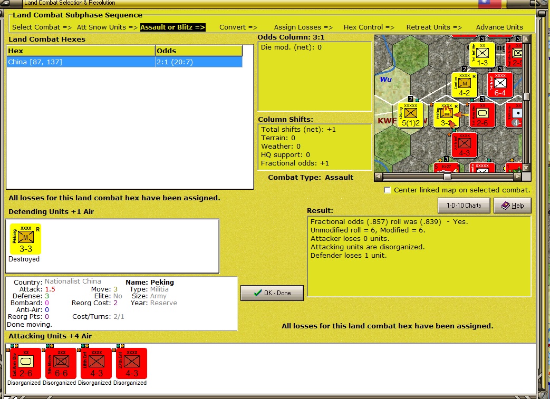Viewport: 550px width, 399px height.
Task: Click the Retreat Units subphase step
Action: pyautogui.click(x=434, y=27)
